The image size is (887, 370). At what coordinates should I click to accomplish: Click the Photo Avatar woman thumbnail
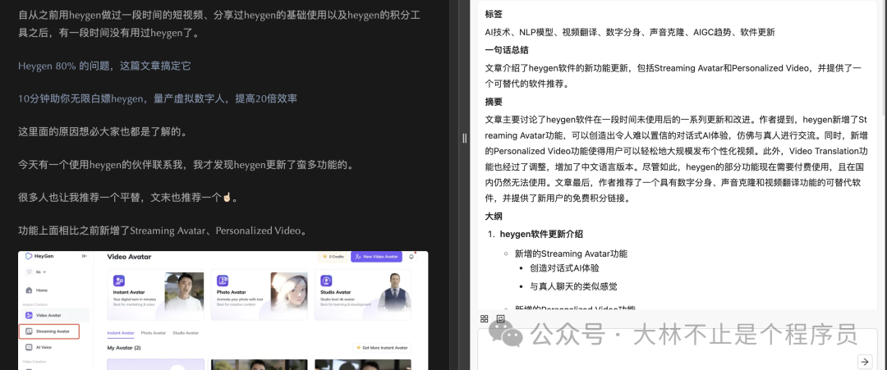289,291
